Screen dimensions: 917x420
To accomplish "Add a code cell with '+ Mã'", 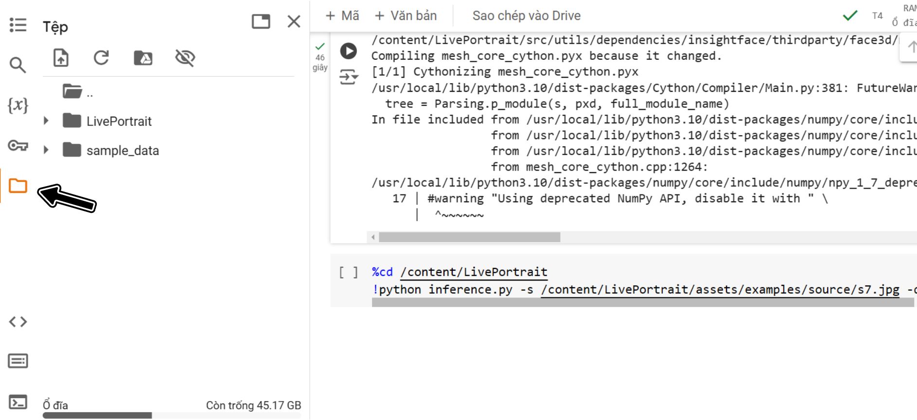I will (342, 16).
